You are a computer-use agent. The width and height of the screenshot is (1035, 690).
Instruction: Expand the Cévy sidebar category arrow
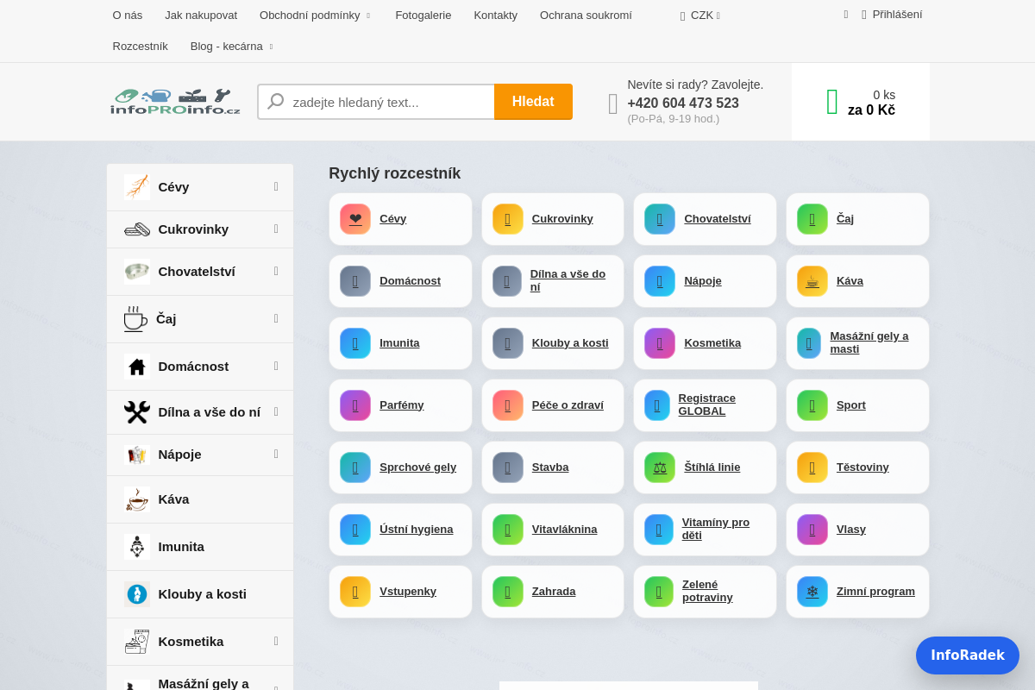click(276, 186)
